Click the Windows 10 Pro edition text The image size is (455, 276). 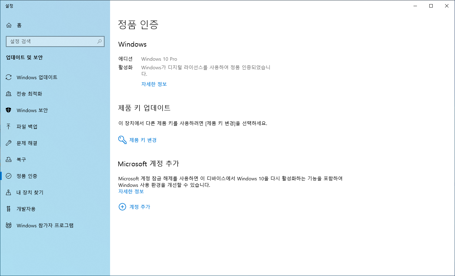pyautogui.click(x=159, y=59)
